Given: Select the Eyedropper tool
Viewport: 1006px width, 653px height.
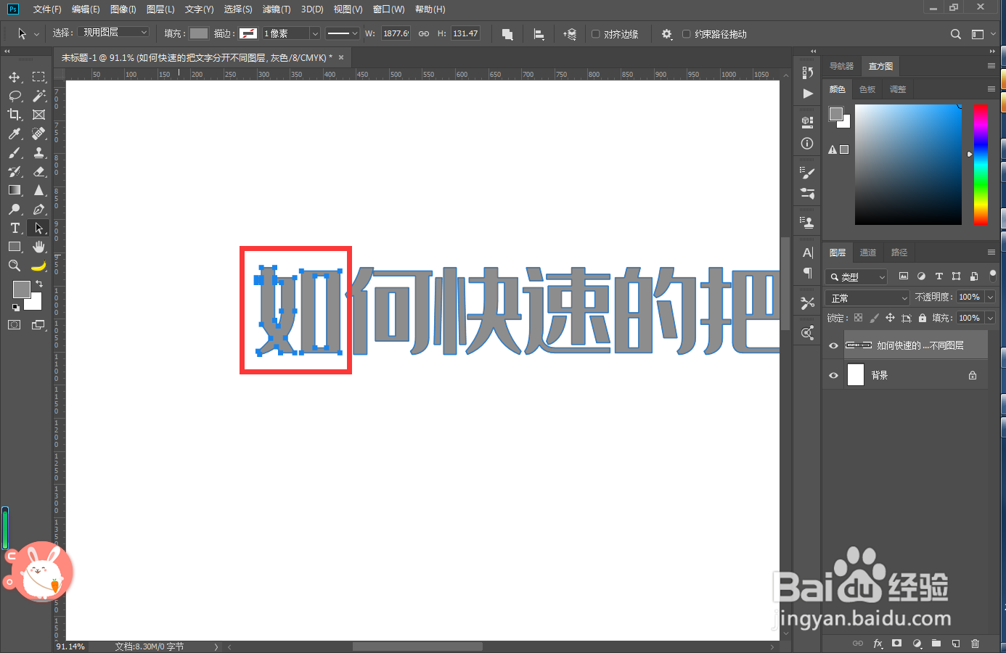Looking at the screenshot, I should pos(15,134).
